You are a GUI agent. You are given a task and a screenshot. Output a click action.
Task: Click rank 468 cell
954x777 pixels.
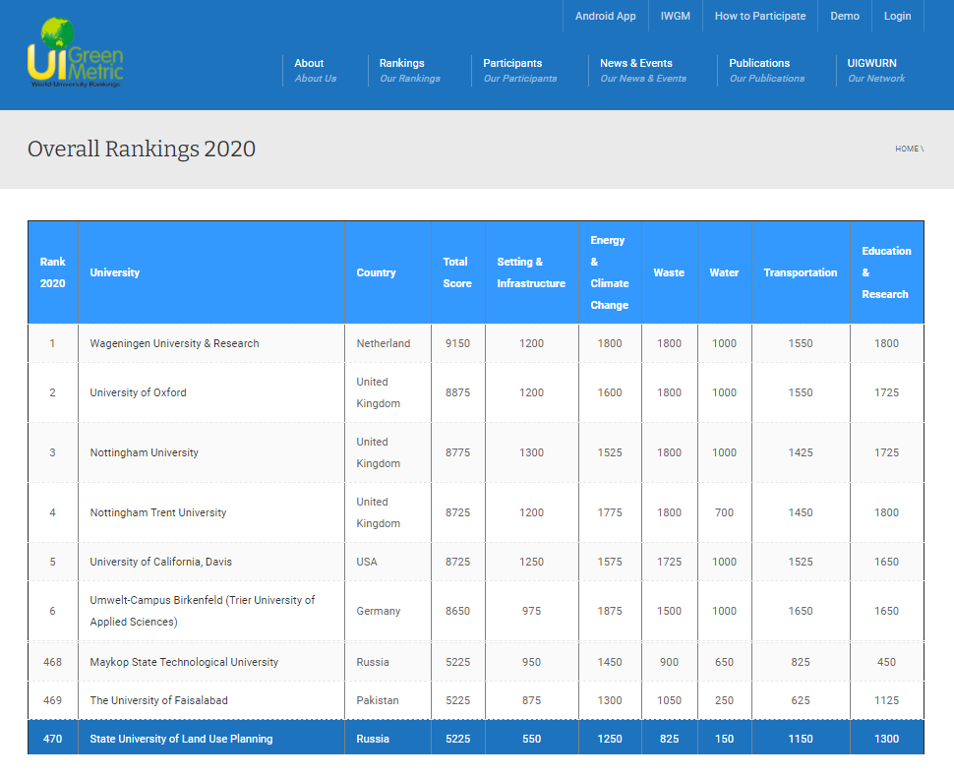(x=53, y=662)
